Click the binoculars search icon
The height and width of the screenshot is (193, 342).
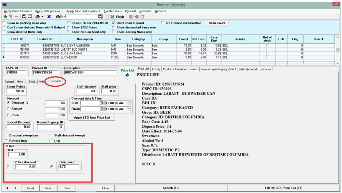click(58, 16)
